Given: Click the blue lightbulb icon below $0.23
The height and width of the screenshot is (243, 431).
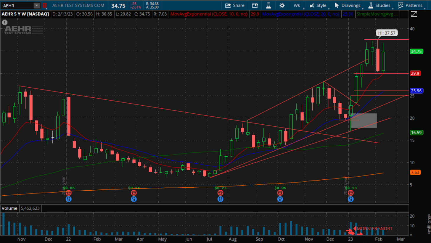Looking at the screenshot, I should click(220, 199).
